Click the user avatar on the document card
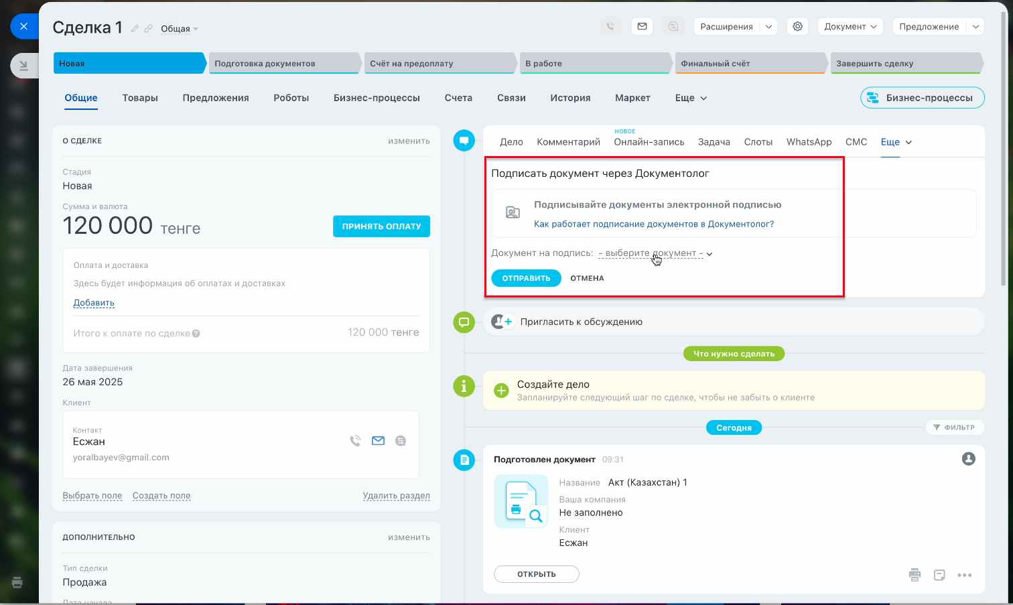1013x605 pixels. point(968,459)
